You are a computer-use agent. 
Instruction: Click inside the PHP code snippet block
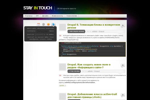coord(92,49)
